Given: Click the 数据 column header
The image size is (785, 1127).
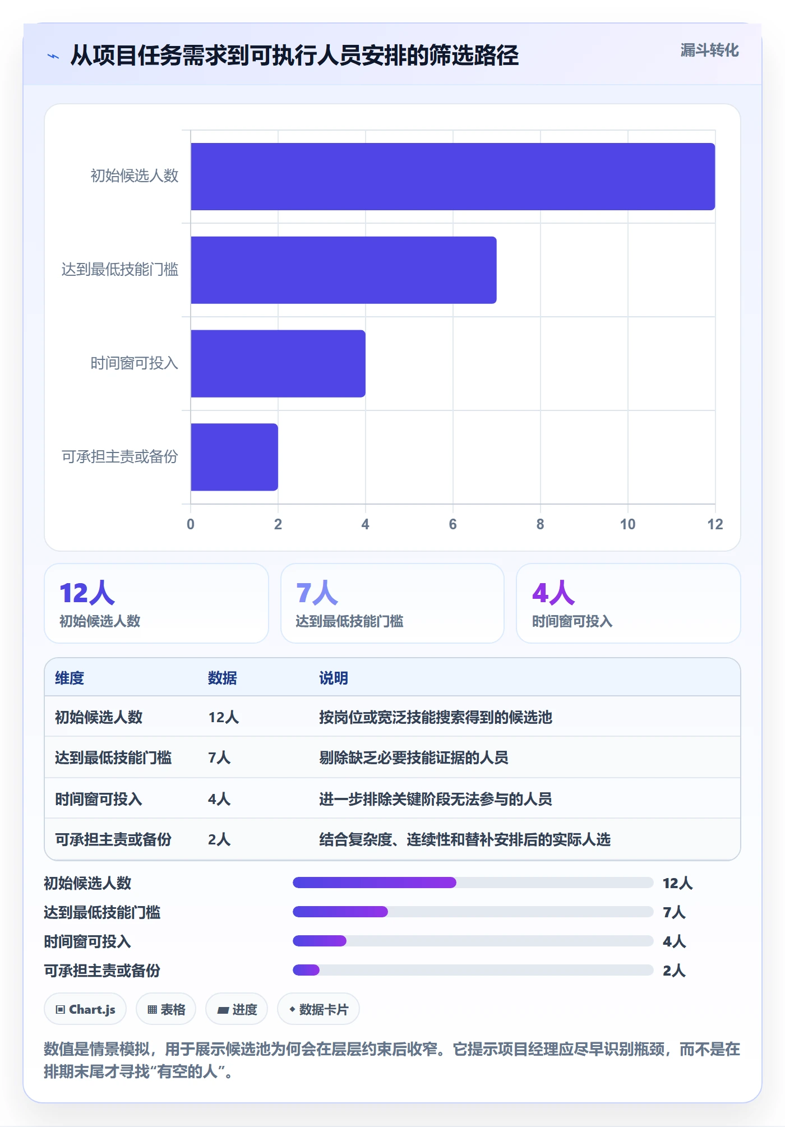Looking at the screenshot, I should click(x=223, y=678).
